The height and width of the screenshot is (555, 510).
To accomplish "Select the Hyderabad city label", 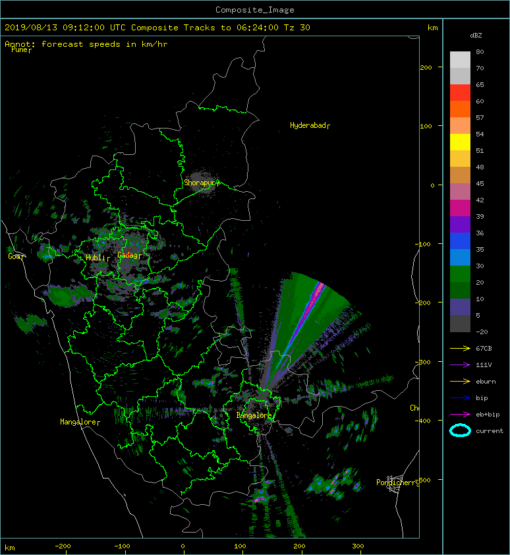I will [x=308, y=125].
